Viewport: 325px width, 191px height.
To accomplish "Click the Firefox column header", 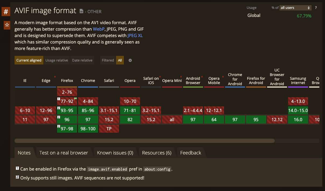I will pos(67,81).
